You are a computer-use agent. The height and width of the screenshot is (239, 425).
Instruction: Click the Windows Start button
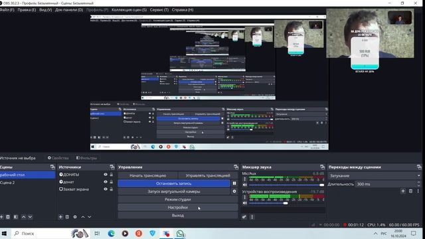(5, 233)
